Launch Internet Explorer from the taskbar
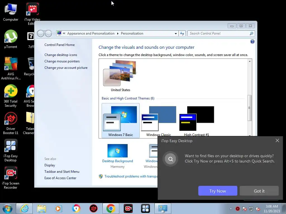 pos(24,208)
